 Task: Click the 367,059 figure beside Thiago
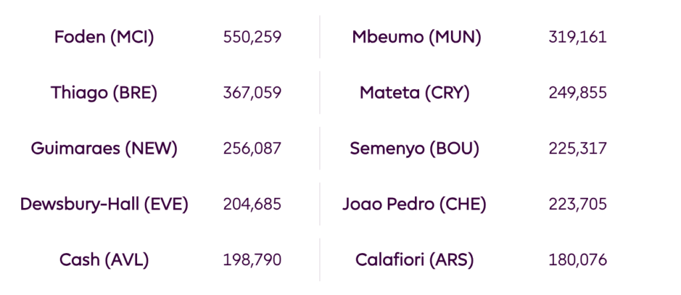coord(252,93)
